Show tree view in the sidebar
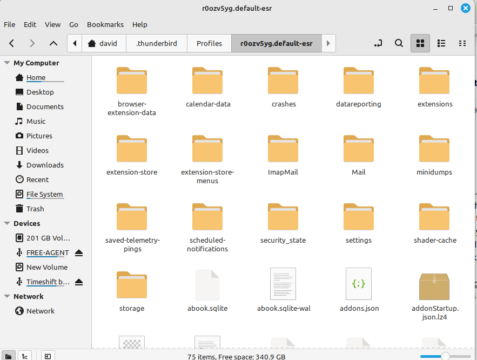The width and height of the screenshot is (477, 360). 25,356
